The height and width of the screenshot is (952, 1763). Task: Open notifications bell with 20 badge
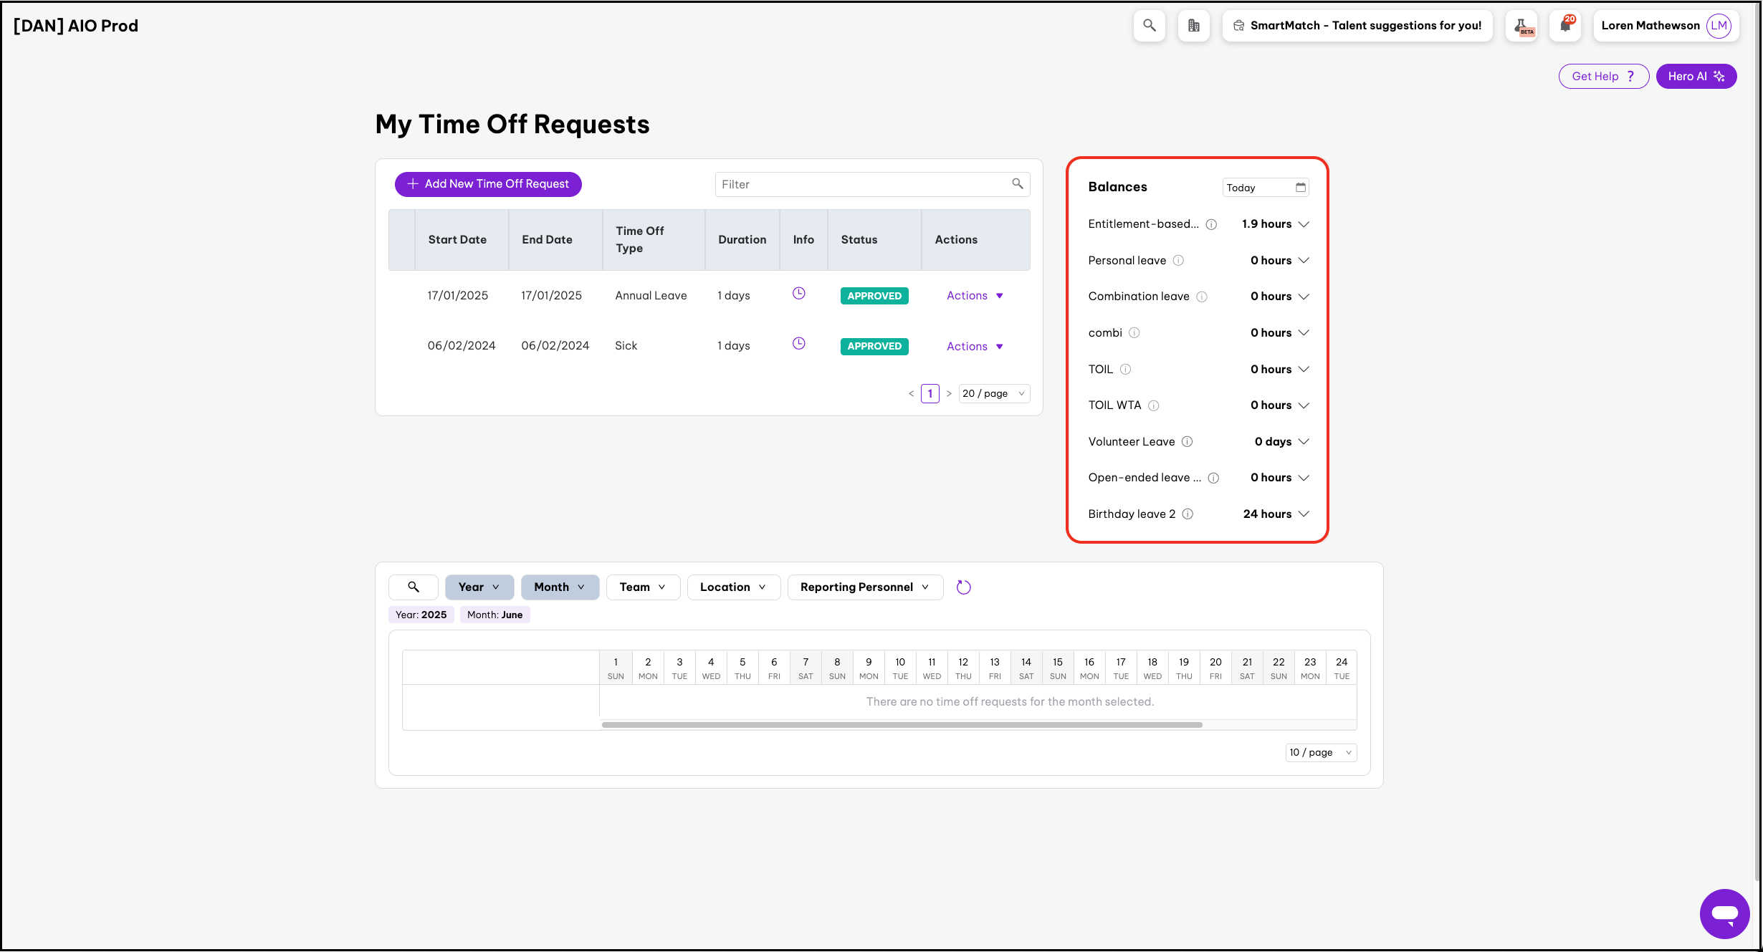1564,26
